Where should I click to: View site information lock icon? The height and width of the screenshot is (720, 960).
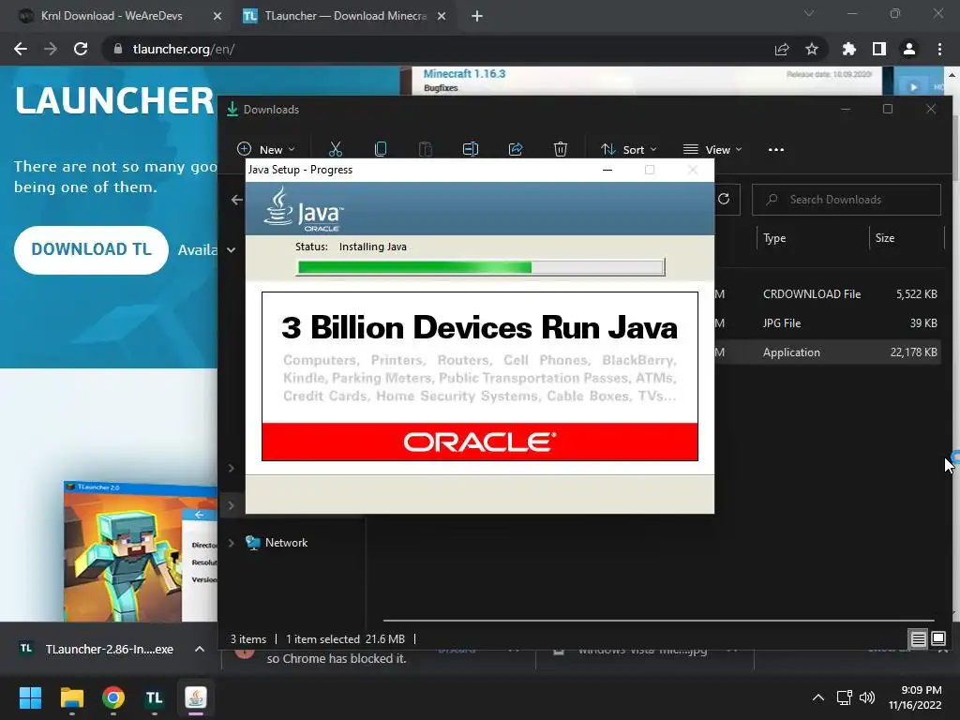coord(117,49)
